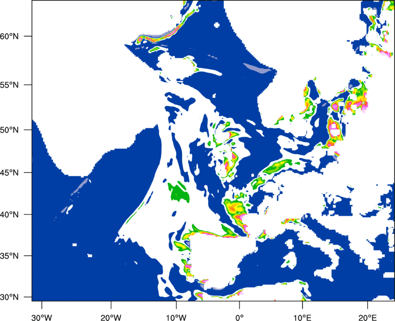395x321 pixels.
Task: Click the 45°N latitude label
Action: point(9,173)
